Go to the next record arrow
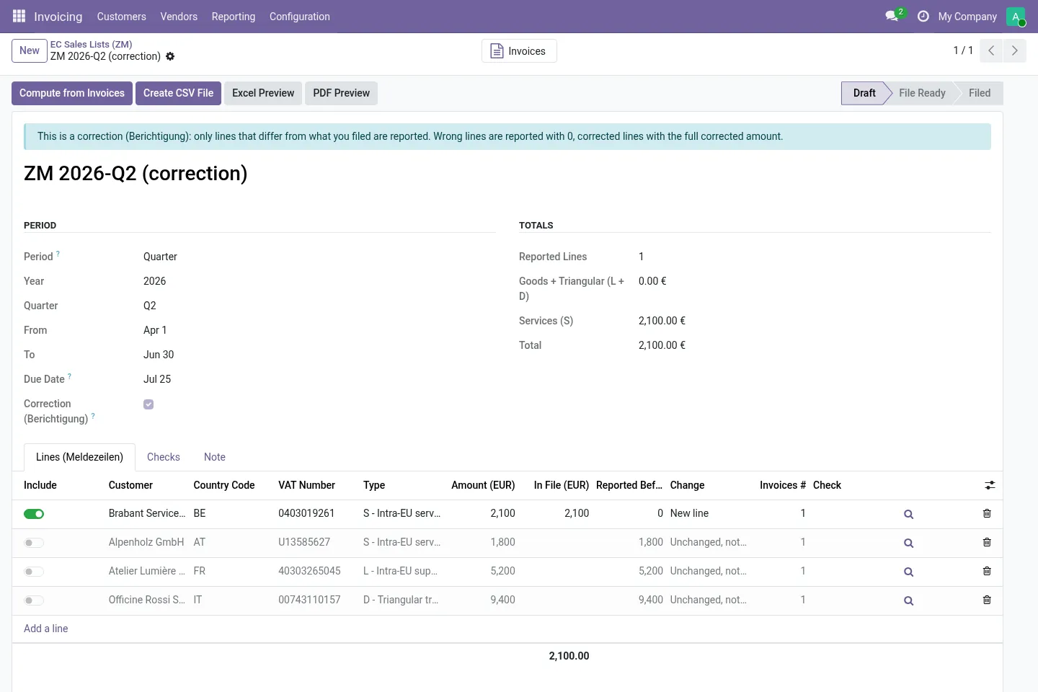This screenshot has width=1038, height=692. point(1014,50)
